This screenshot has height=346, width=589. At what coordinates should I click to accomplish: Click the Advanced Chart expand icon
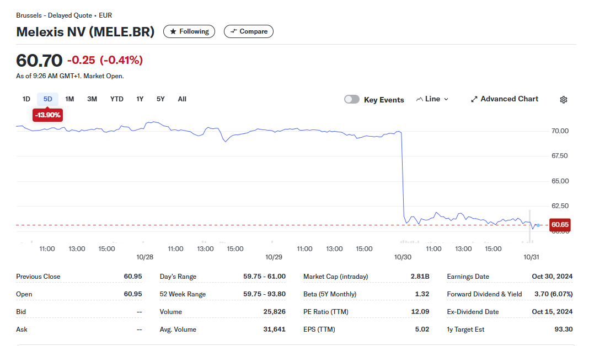pos(474,99)
